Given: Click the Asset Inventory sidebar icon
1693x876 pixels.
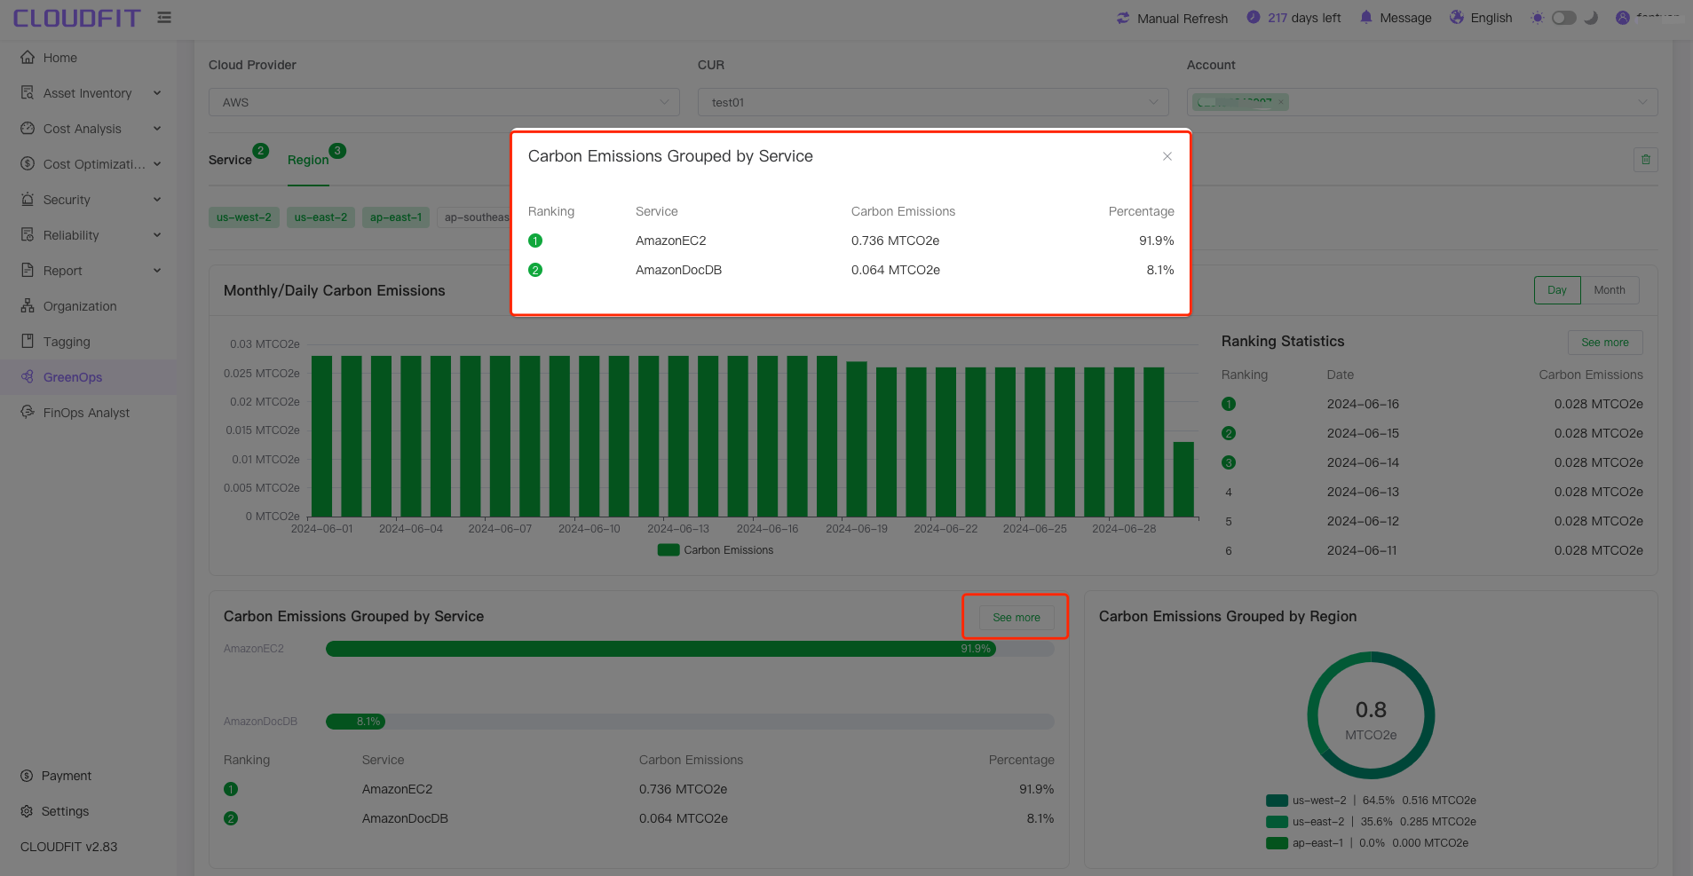Looking at the screenshot, I should pos(28,92).
